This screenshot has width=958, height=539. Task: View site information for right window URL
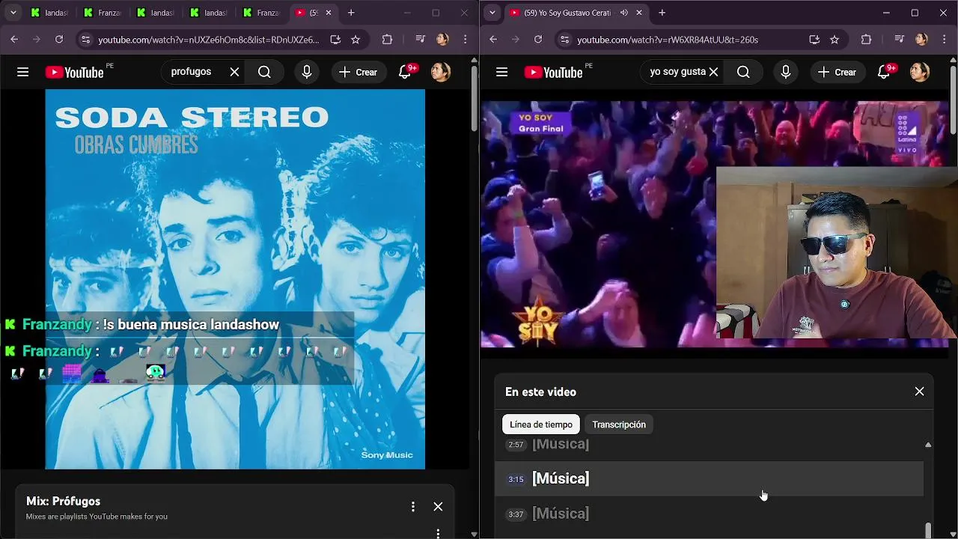[564, 40]
